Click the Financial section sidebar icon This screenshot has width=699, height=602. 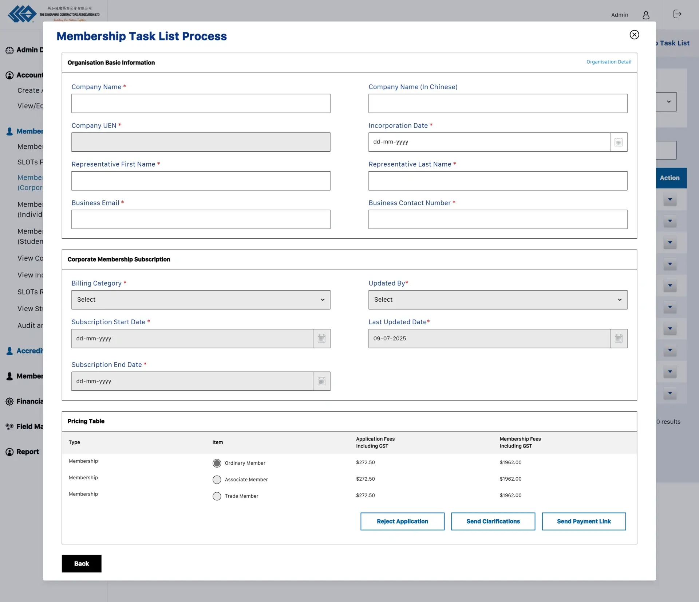pos(9,401)
